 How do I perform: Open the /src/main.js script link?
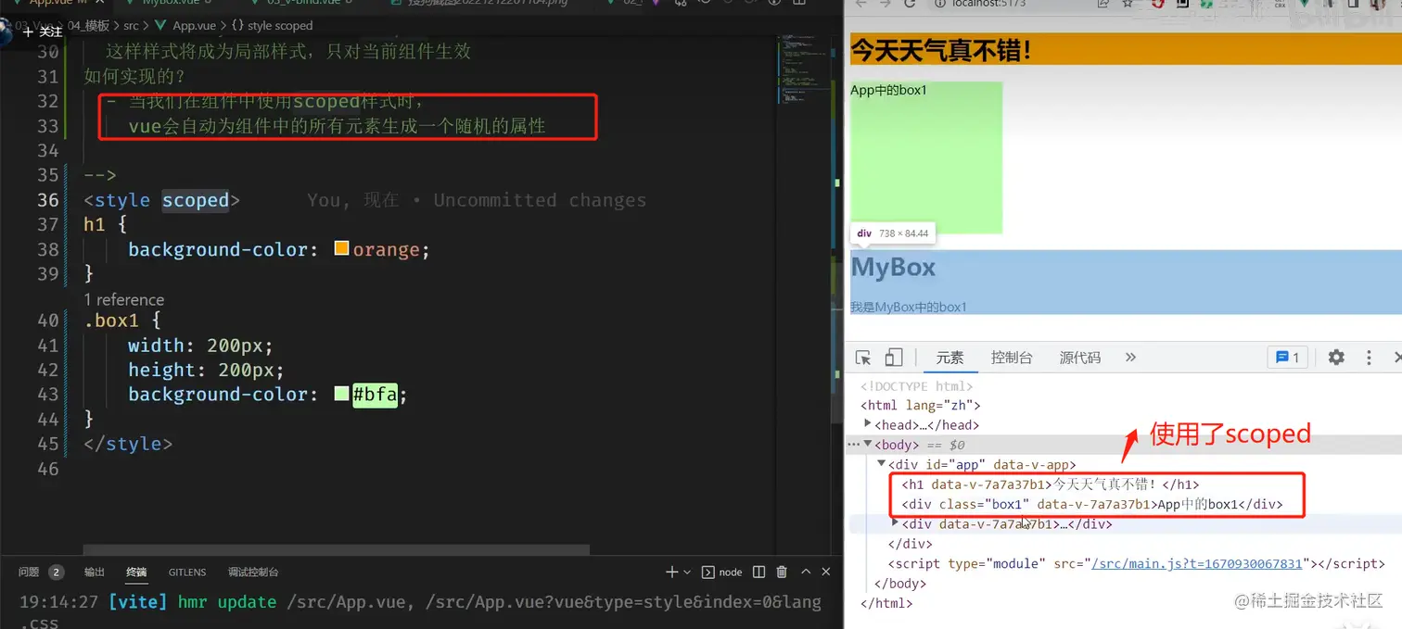[1198, 563]
